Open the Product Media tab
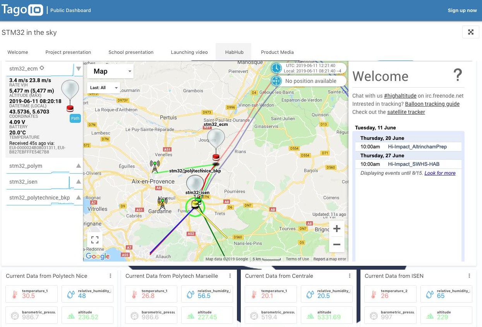The height and width of the screenshot is (327, 482). (277, 52)
